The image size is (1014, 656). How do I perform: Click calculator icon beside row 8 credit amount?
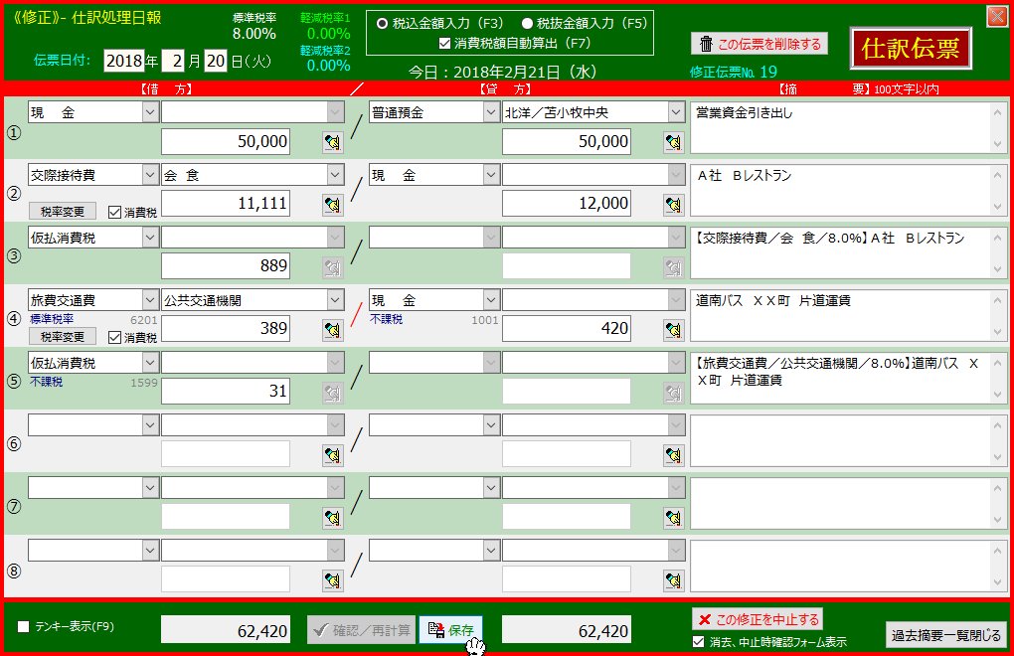click(673, 580)
